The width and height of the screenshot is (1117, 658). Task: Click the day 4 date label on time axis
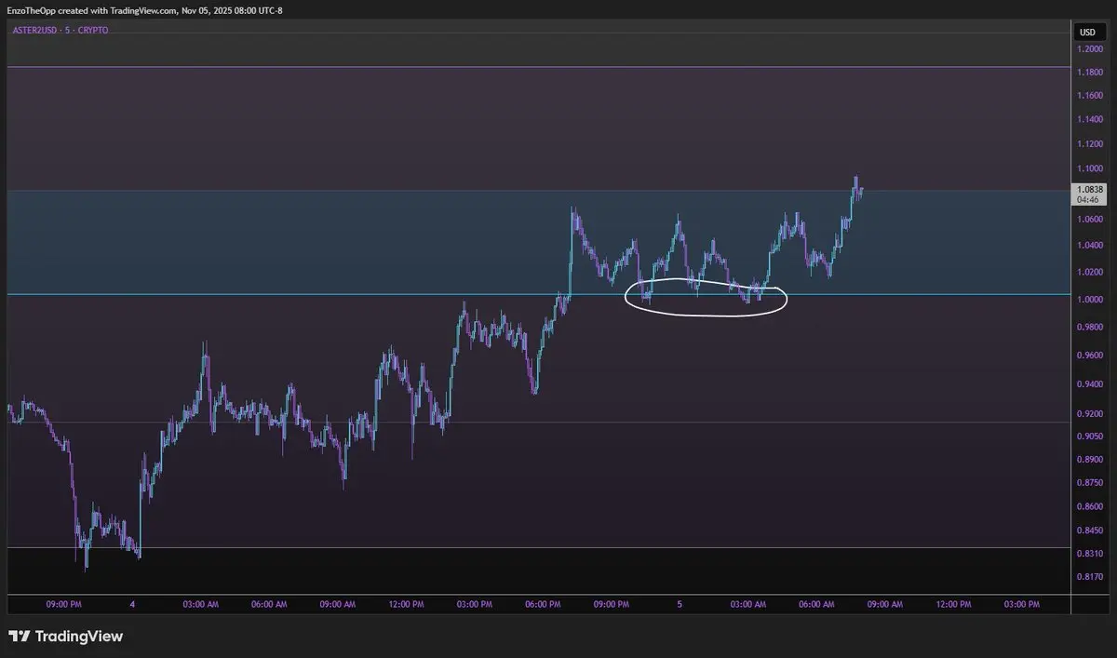pyautogui.click(x=132, y=604)
